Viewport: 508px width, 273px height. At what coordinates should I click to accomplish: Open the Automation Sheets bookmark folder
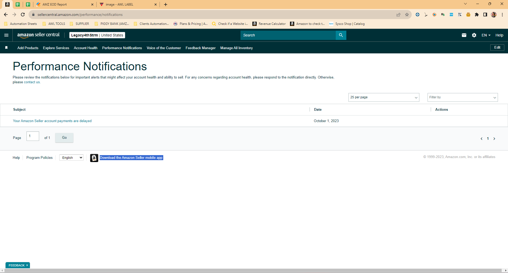[x=21, y=24]
